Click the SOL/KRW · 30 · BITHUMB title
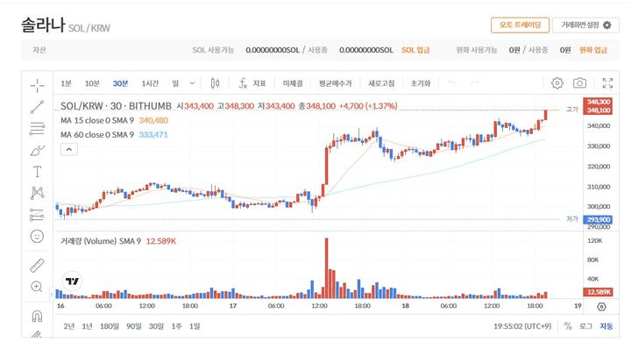The image size is (631, 363). [116, 106]
